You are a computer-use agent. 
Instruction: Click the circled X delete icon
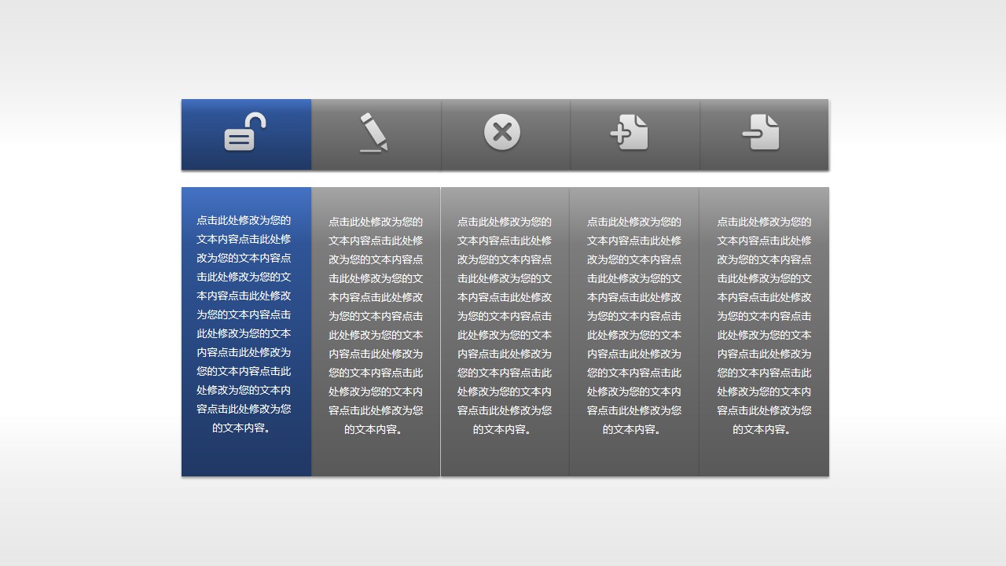coord(502,132)
